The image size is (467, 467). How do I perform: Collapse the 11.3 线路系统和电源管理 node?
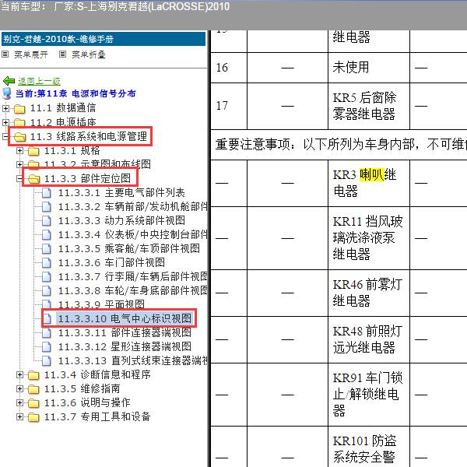click(x=5, y=136)
